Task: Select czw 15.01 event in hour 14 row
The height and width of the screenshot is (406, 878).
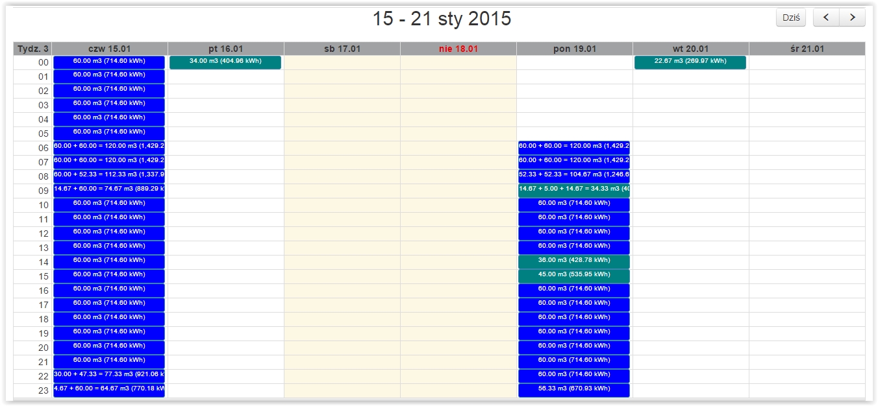Action: click(x=109, y=262)
